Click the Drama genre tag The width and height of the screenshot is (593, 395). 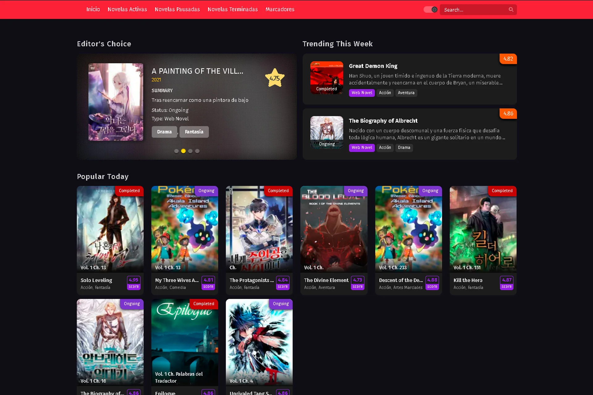164,132
